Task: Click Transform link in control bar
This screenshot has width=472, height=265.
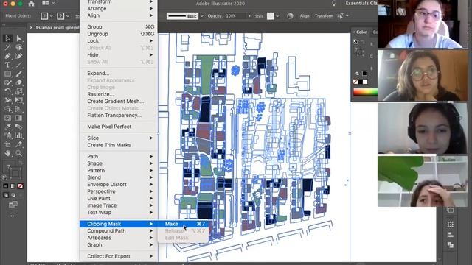Action: [324, 16]
